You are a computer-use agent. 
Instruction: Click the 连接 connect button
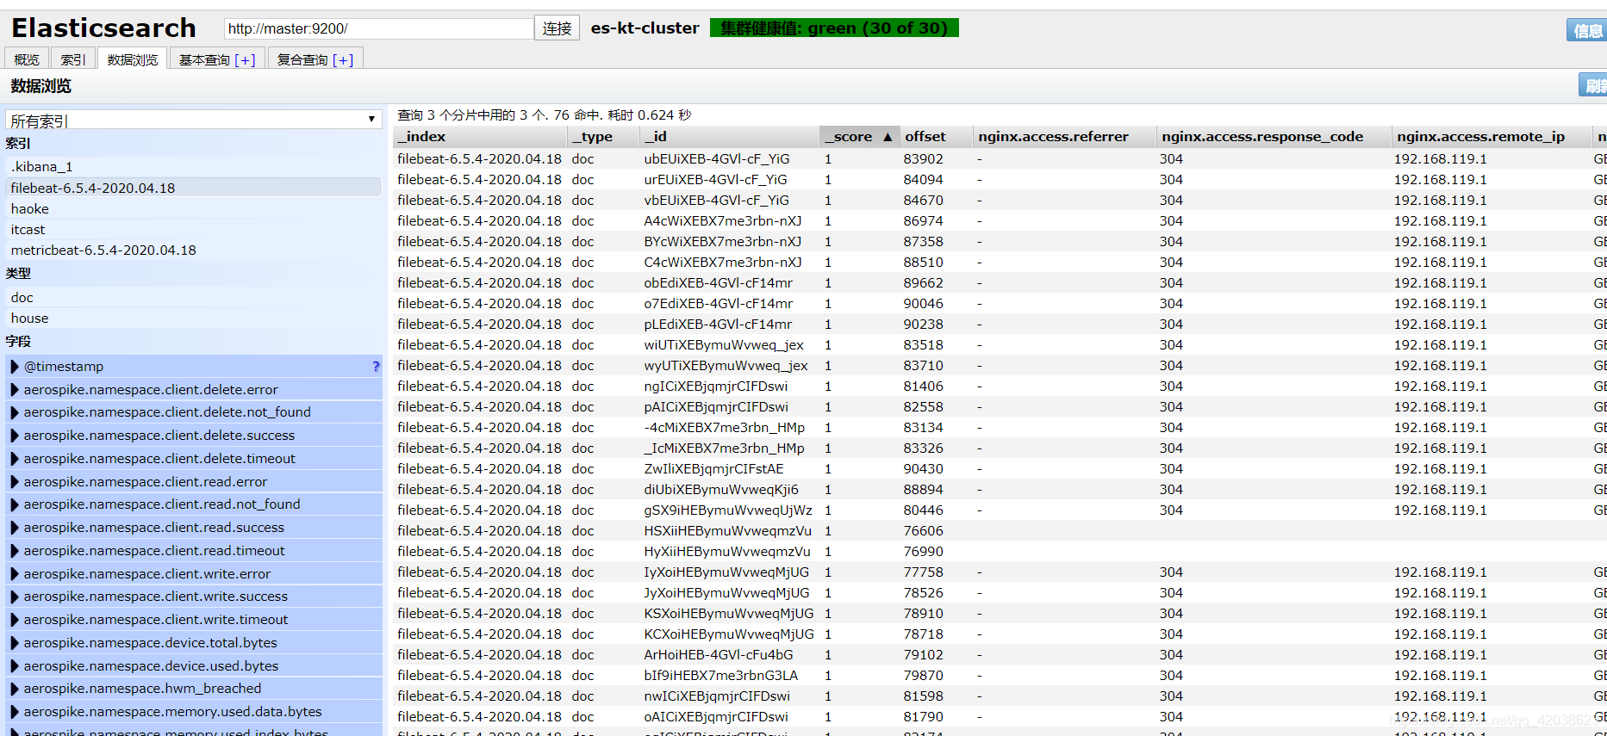557,28
